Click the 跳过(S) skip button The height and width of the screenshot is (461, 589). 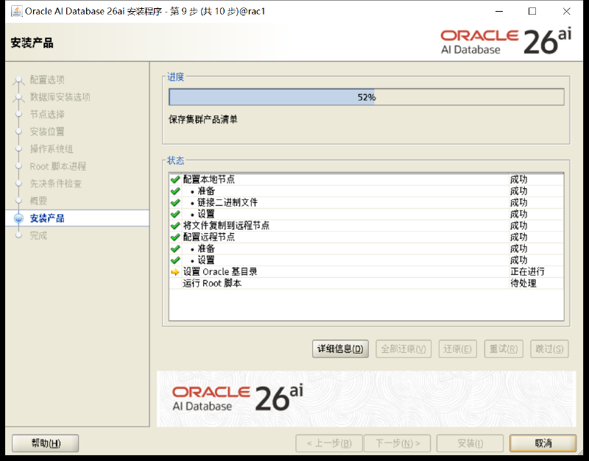click(x=549, y=349)
